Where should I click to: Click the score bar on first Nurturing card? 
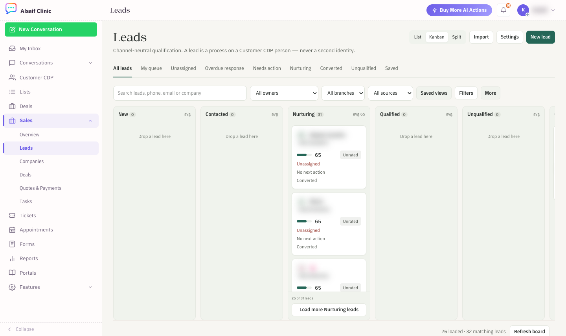point(304,155)
